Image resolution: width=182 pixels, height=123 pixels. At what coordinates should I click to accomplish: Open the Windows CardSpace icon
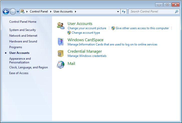click(61, 42)
